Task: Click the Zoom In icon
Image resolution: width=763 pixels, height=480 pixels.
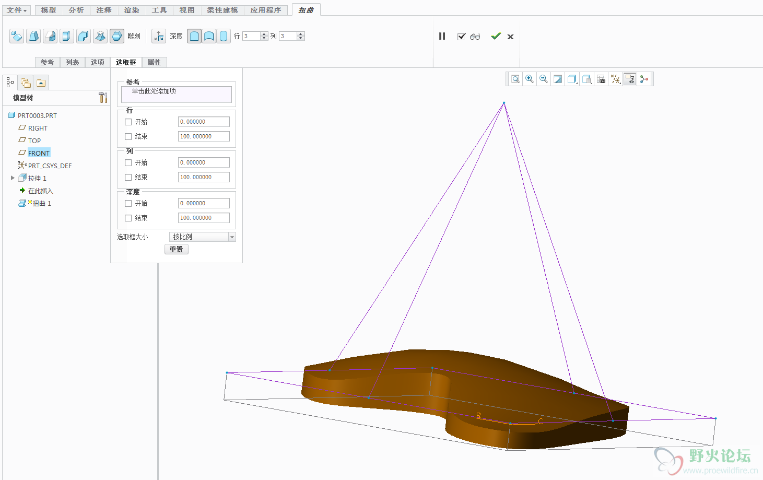Action: coord(530,79)
